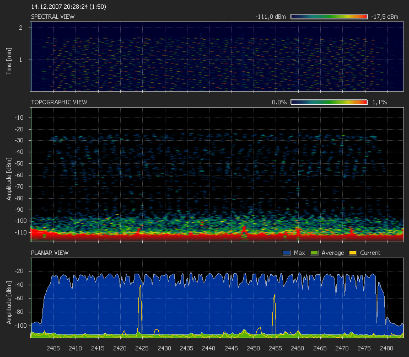Viewport: 409px width, 357px height.
Task: Click the -50 label on Topographic amplitude axis
Action: (x=19, y=163)
